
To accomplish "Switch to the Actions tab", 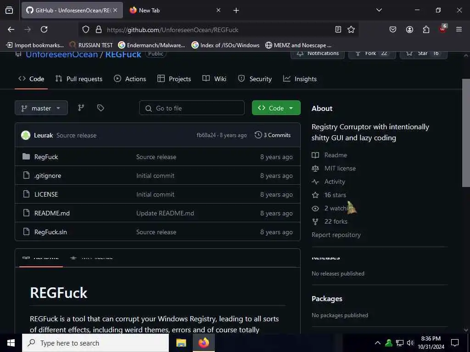I will 130,79.
